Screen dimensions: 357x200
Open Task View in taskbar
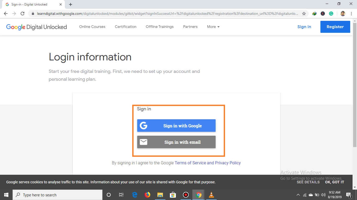point(121,195)
